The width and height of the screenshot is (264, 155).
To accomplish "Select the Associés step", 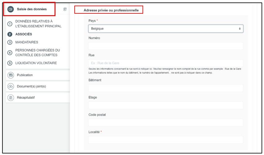I will click(x=24, y=34).
